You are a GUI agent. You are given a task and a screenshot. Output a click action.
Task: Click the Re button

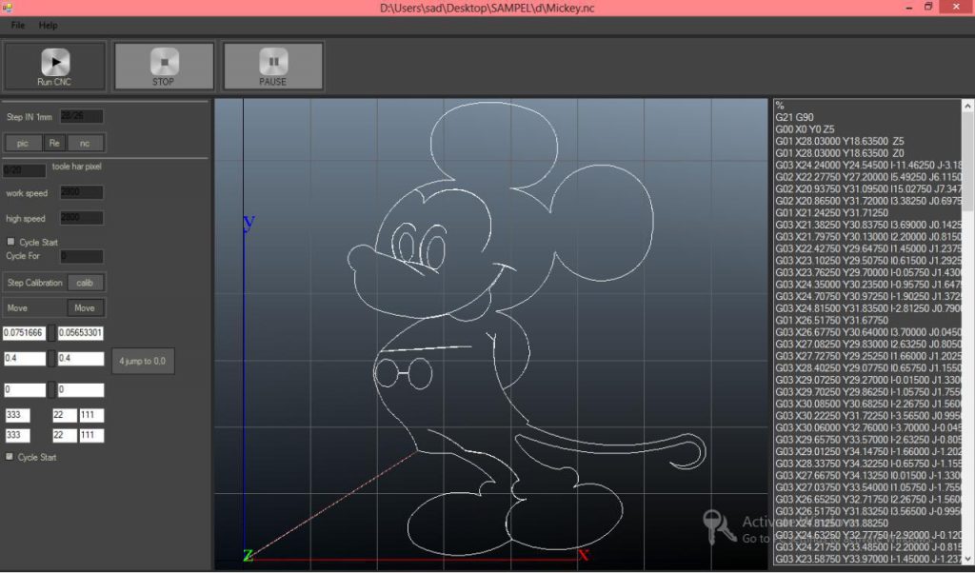pyautogui.click(x=54, y=143)
